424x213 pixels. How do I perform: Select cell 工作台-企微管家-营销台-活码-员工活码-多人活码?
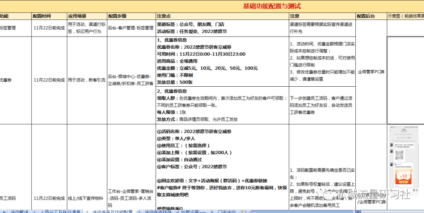pos(131,198)
